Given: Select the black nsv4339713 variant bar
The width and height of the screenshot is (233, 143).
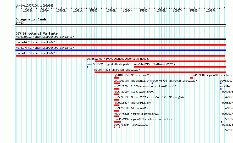Looking at the screenshot, I should tap(120, 39).
